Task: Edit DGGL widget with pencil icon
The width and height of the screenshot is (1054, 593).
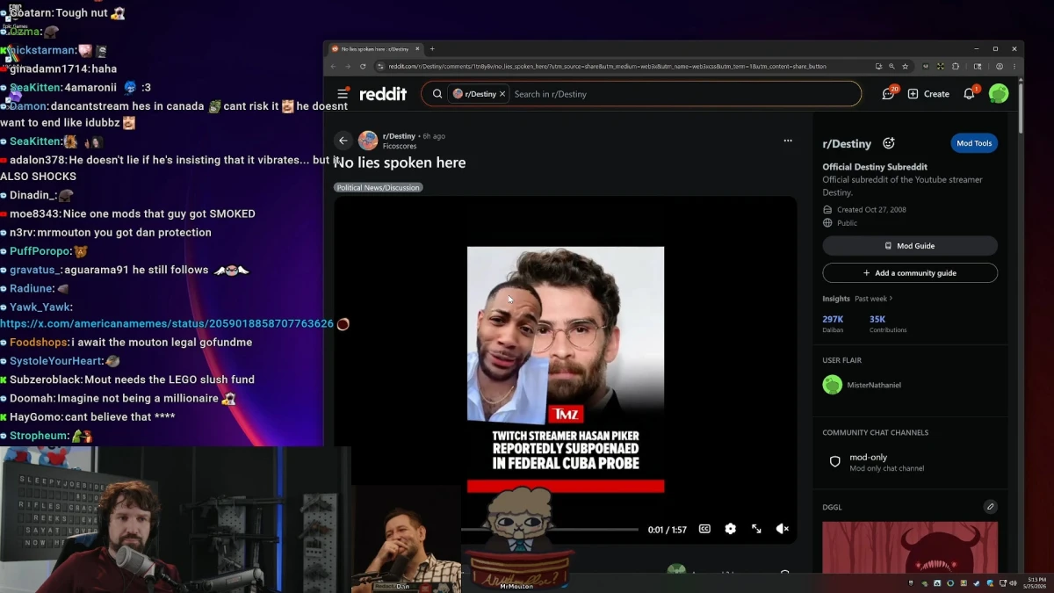Action: coord(990,507)
